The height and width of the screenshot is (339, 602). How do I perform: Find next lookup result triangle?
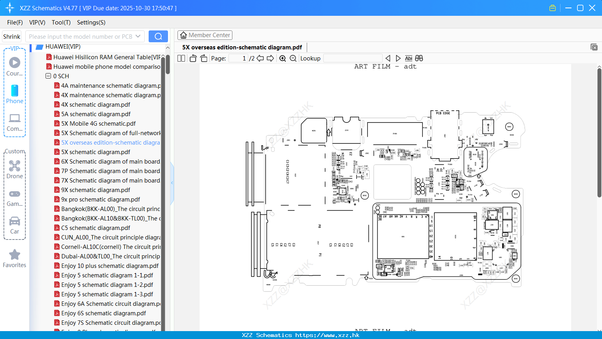(x=398, y=58)
